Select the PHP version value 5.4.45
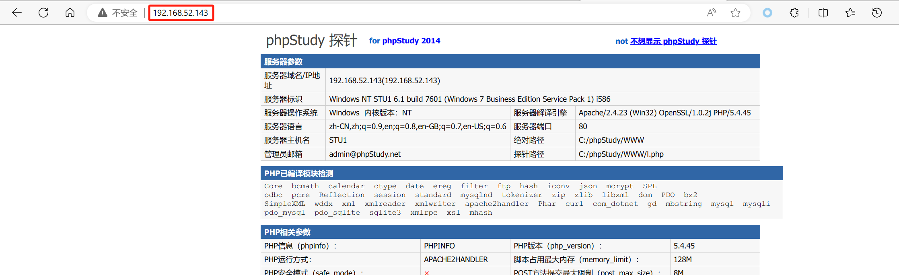This screenshot has height=275, width=899. pyautogui.click(x=684, y=246)
